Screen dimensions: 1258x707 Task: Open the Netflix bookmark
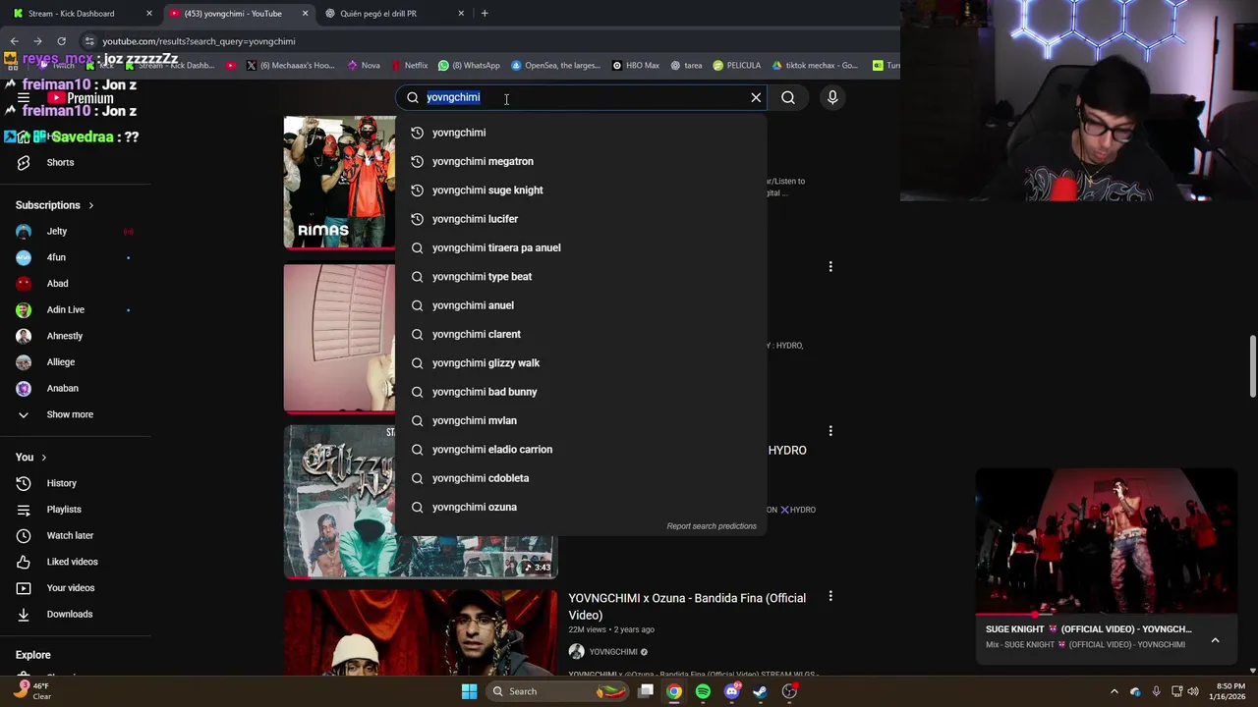[410, 66]
